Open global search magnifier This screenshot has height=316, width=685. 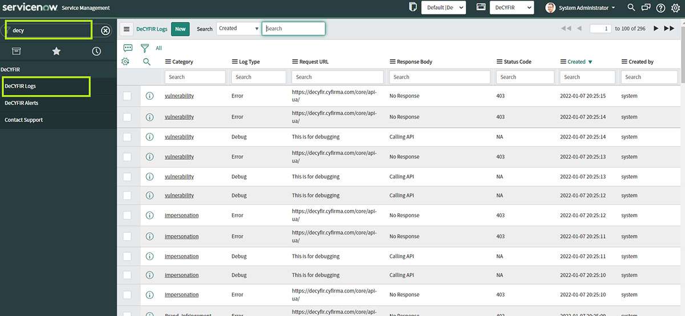pyautogui.click(x=631, y=7)
